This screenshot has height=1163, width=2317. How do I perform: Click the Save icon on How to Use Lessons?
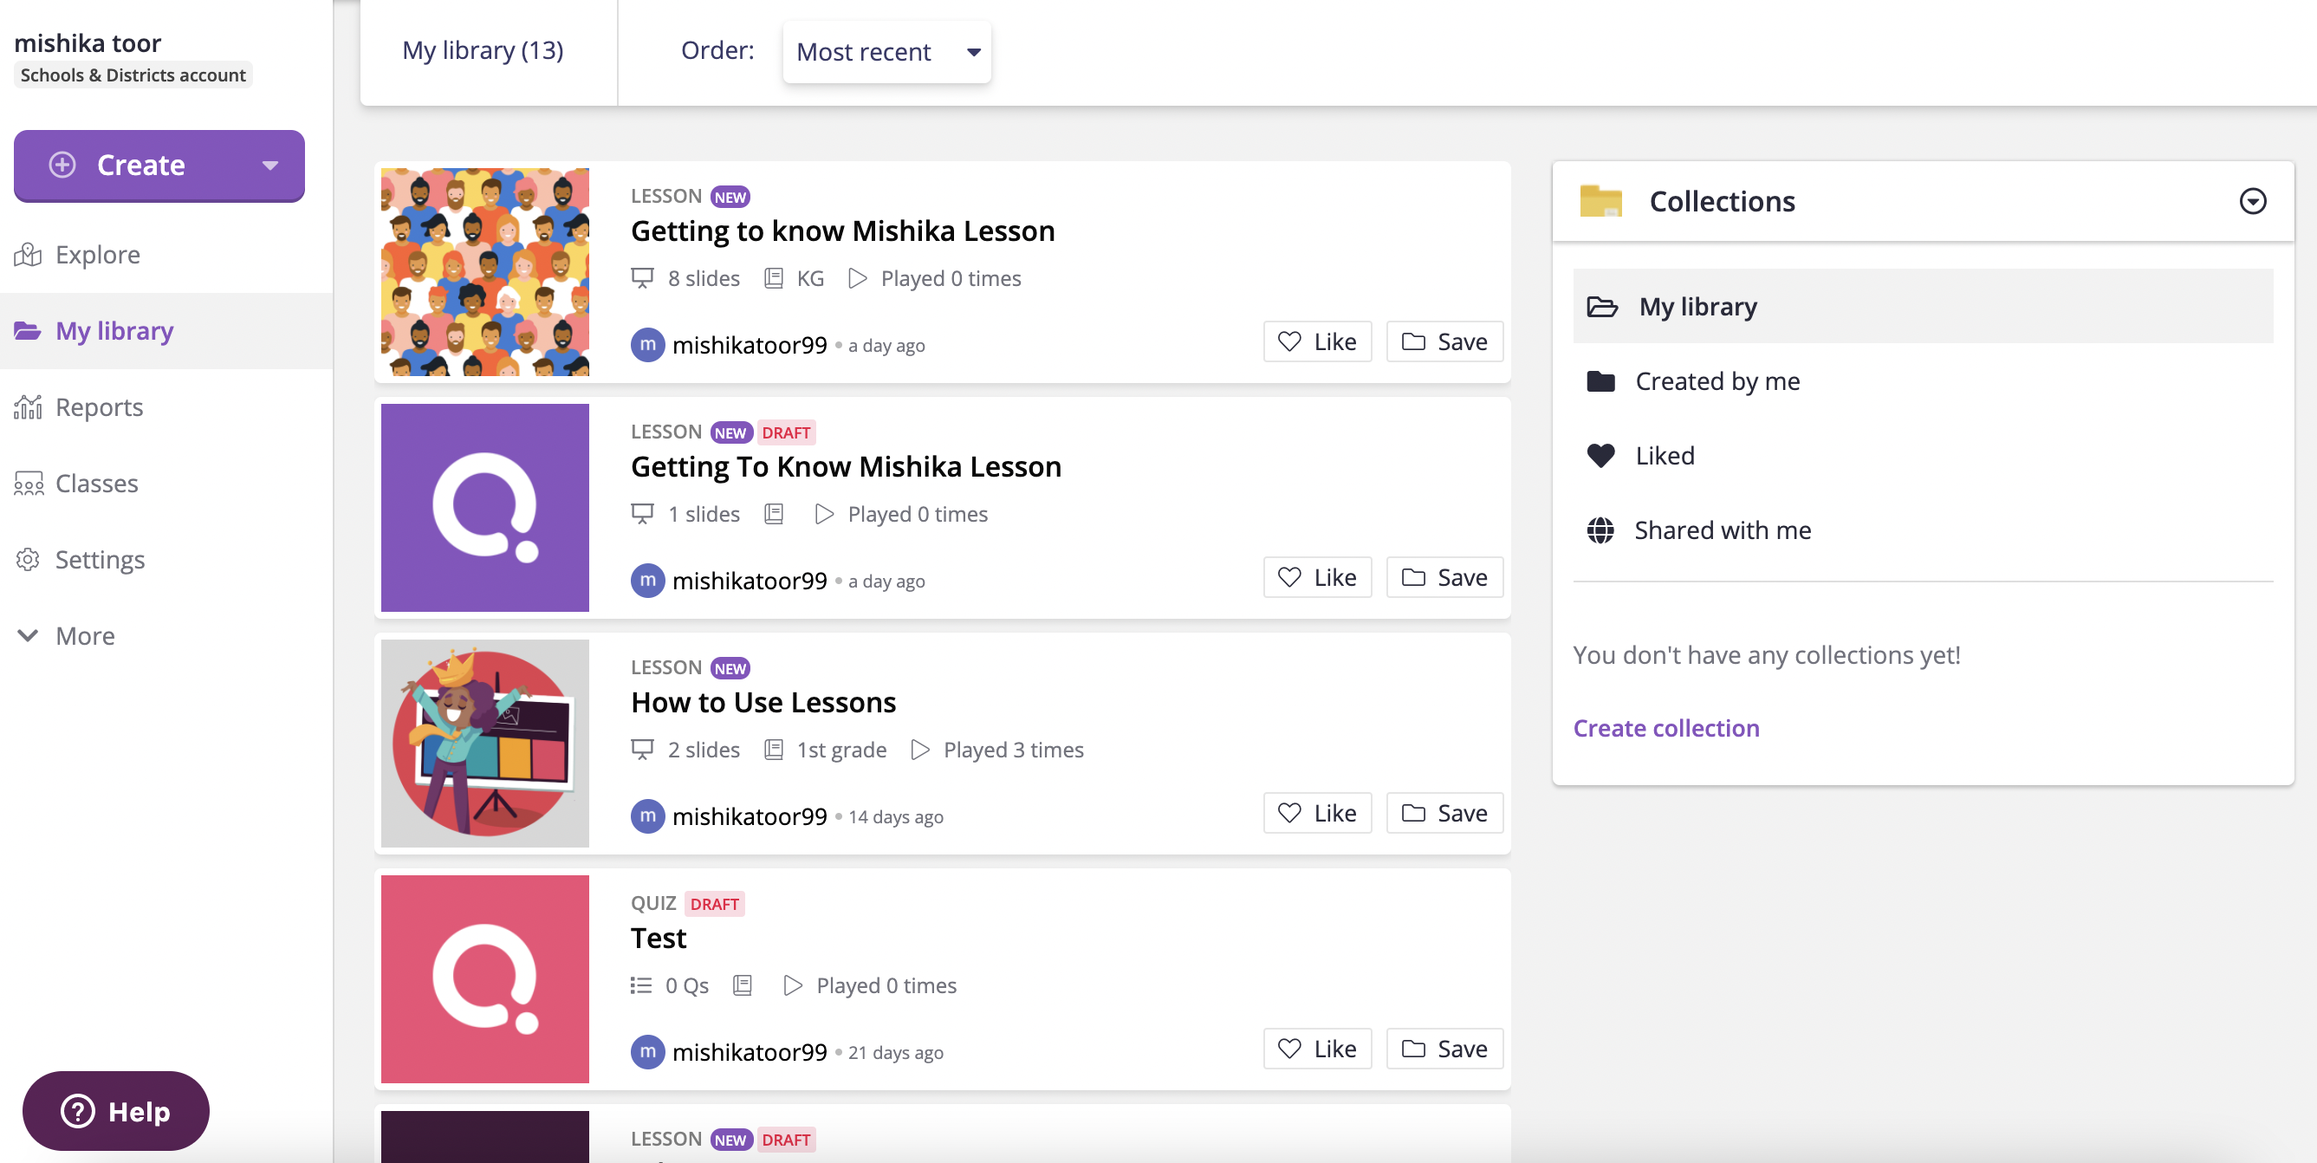1444,813
